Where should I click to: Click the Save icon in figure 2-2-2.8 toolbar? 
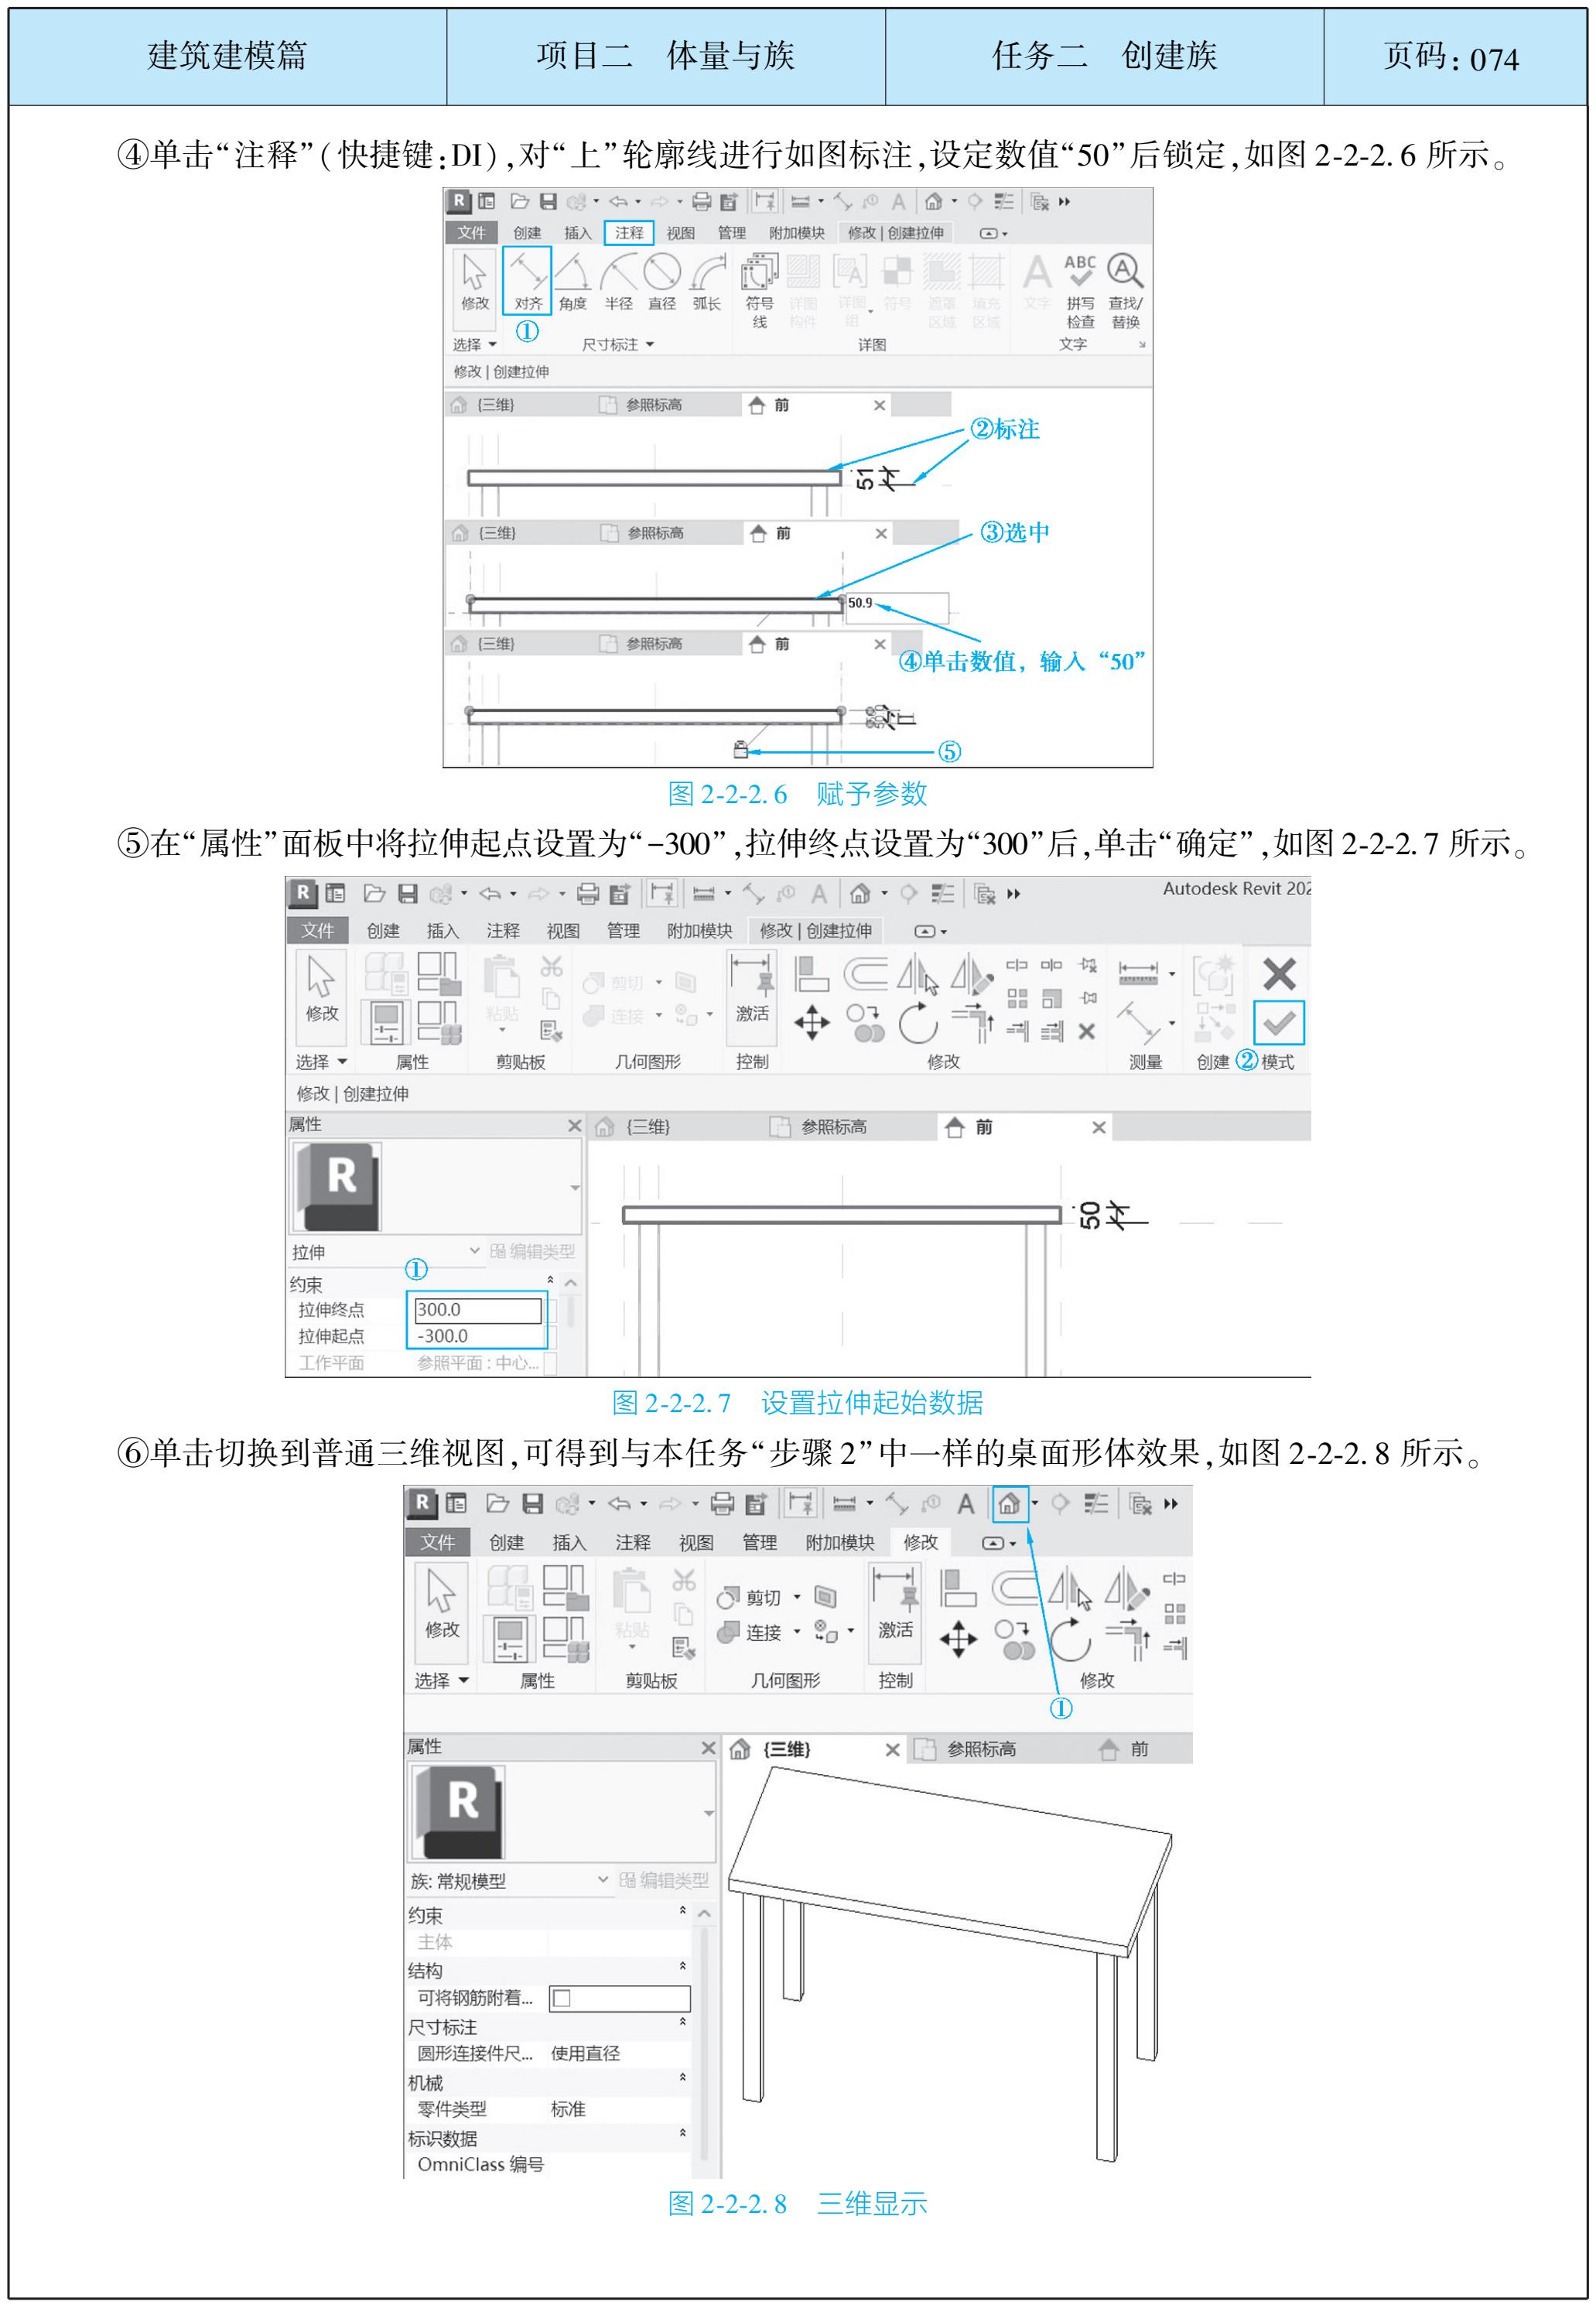coord(533,1503)
